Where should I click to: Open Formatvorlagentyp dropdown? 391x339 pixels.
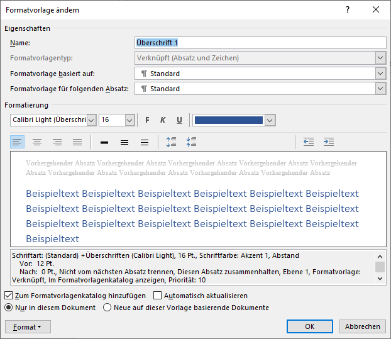point(380,58)
